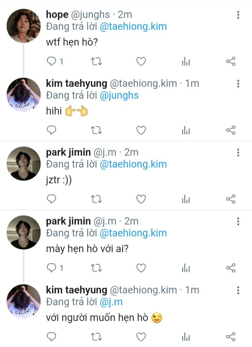This screenshot has height=347, width=252.
Task: Share the "với người muốn hẹn hò" tweet
Action: [231, 337]
